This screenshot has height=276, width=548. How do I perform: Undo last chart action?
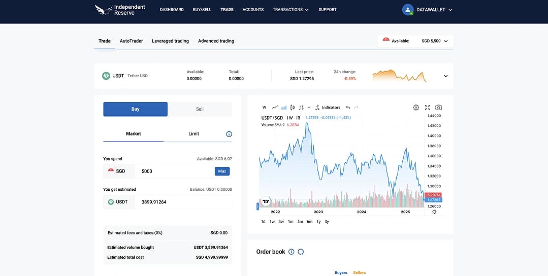pos(348,108)
